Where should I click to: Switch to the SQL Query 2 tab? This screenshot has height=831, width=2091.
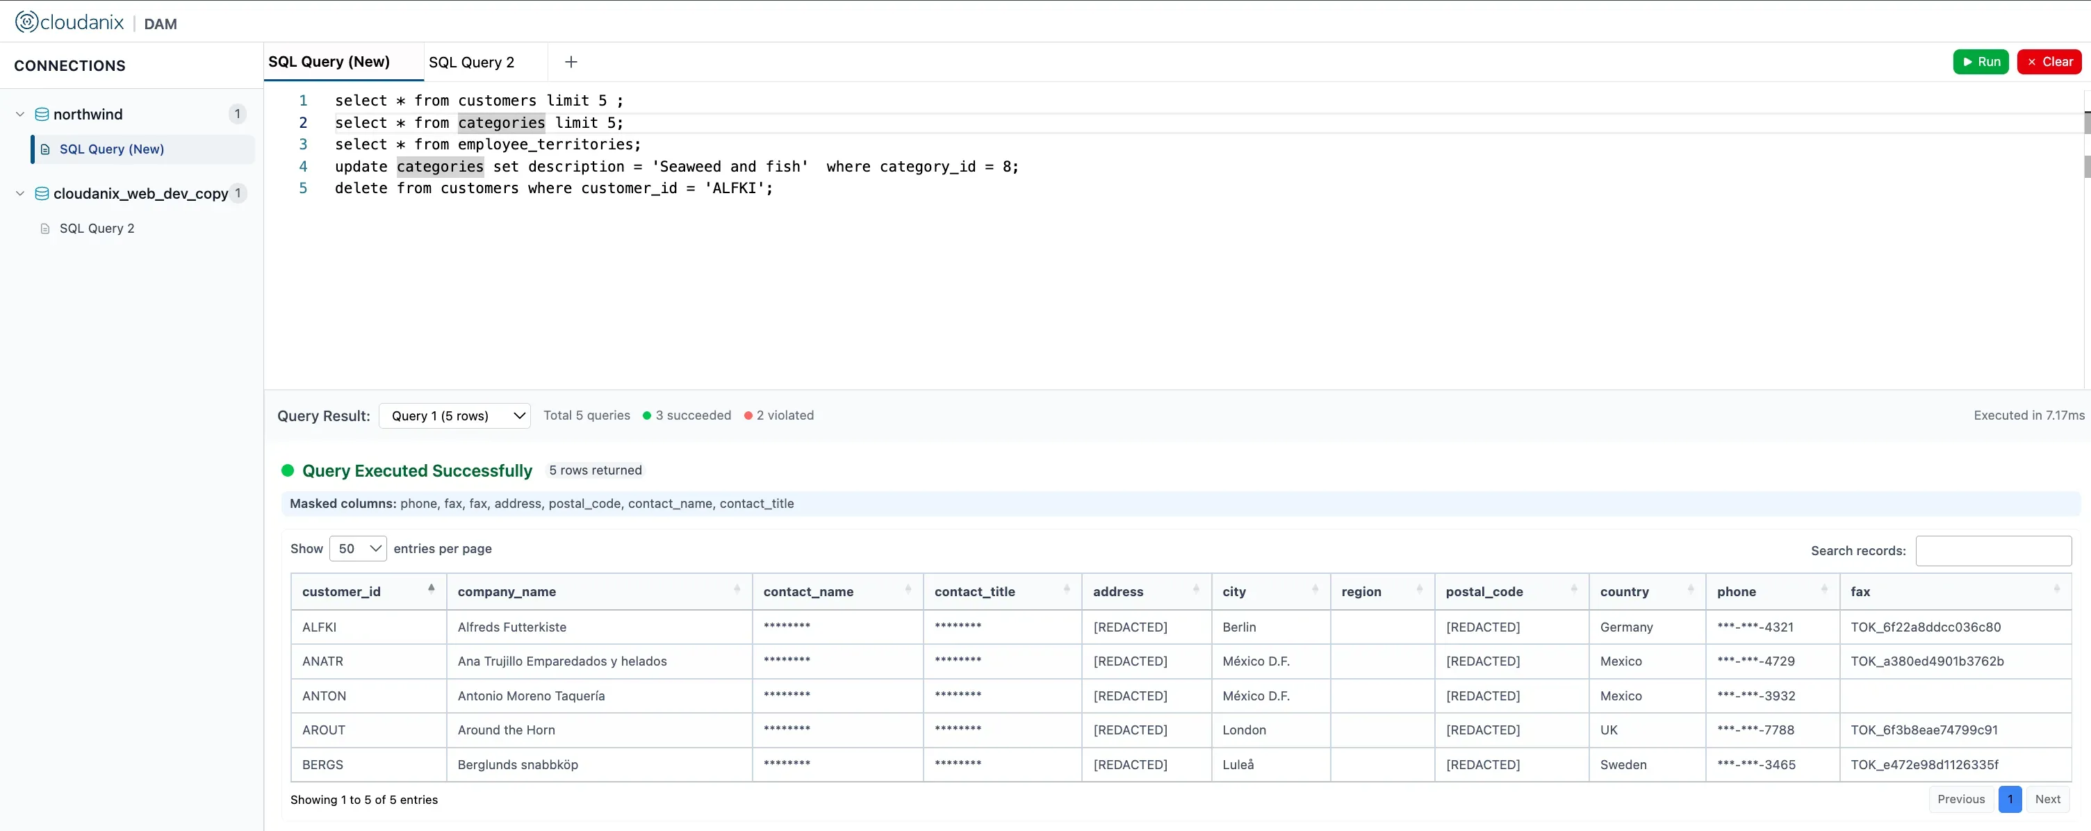(x=472, y=62)
